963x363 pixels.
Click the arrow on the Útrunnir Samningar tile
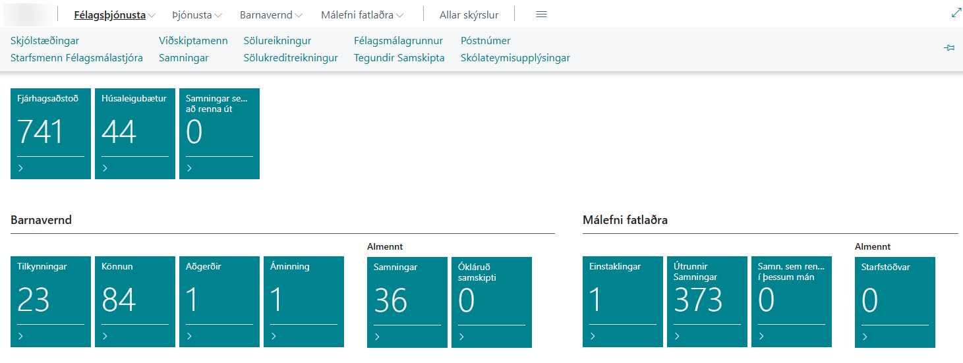click(678, 336)
